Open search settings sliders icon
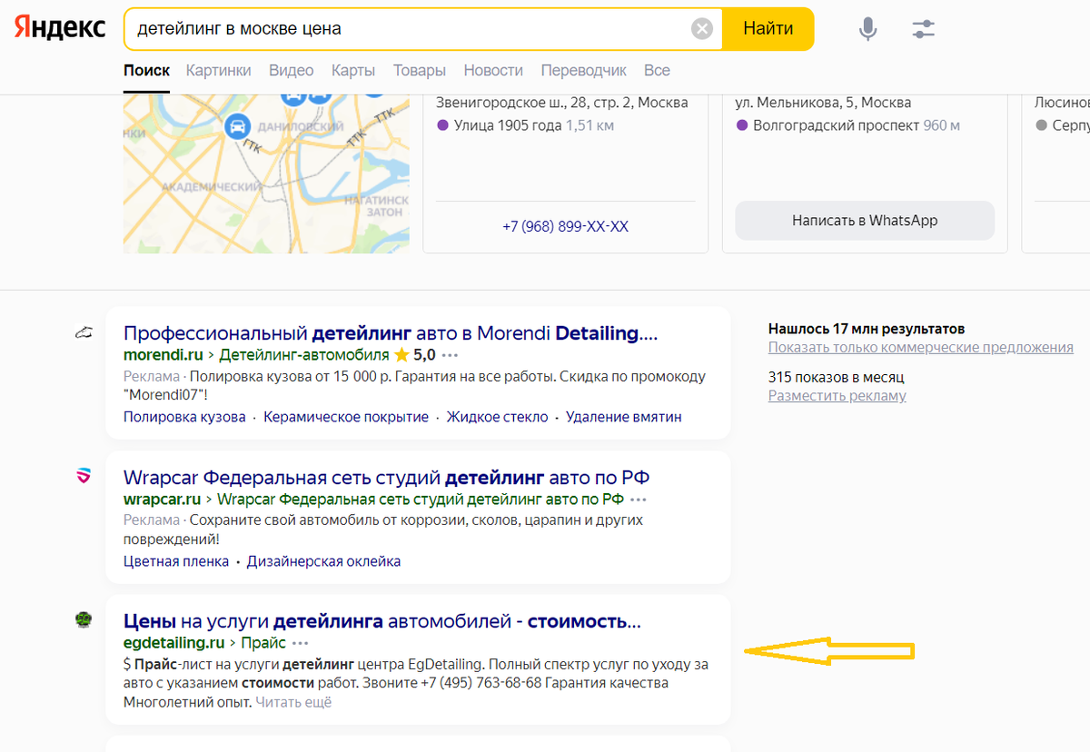Viewport: 1090px width, 752px height. (x=923, y=29)
